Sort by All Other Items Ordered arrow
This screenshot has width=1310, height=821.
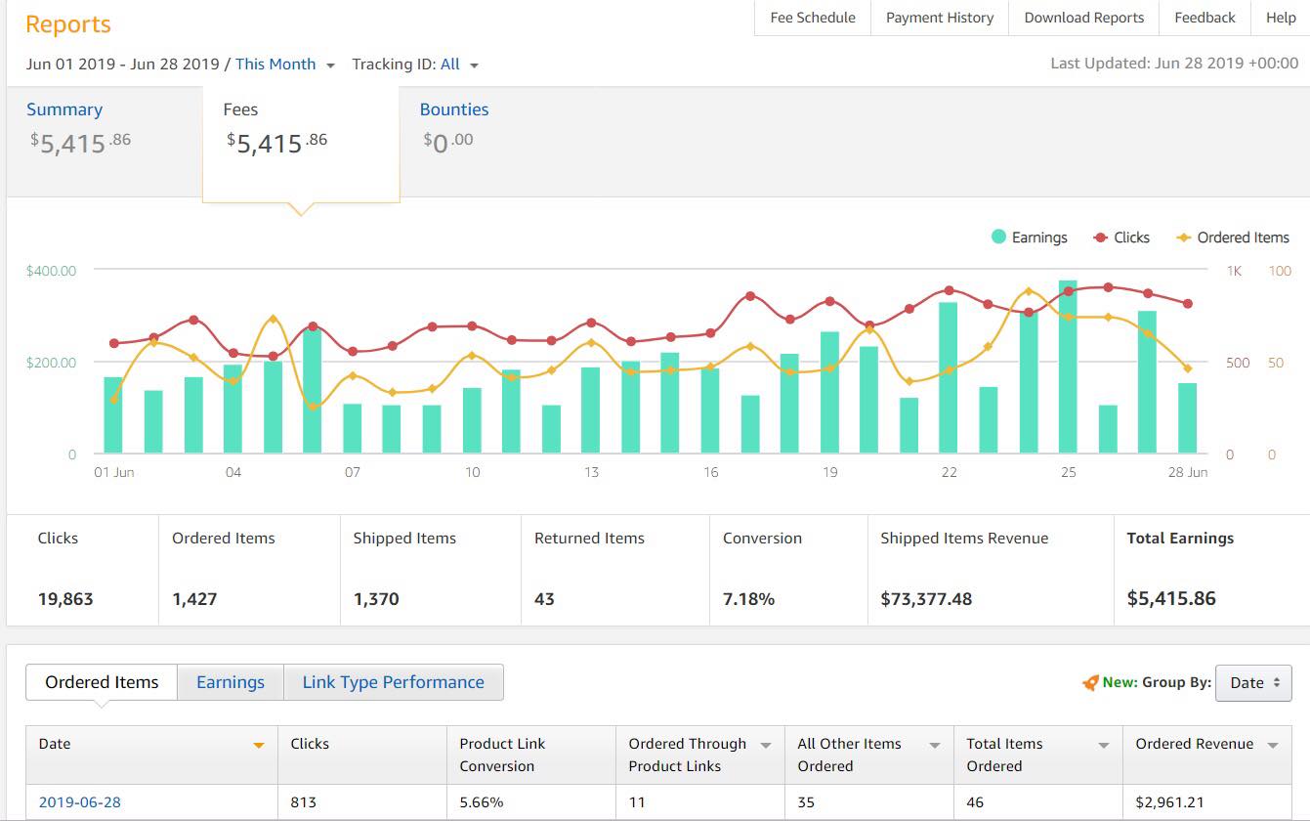click(935, 746)
